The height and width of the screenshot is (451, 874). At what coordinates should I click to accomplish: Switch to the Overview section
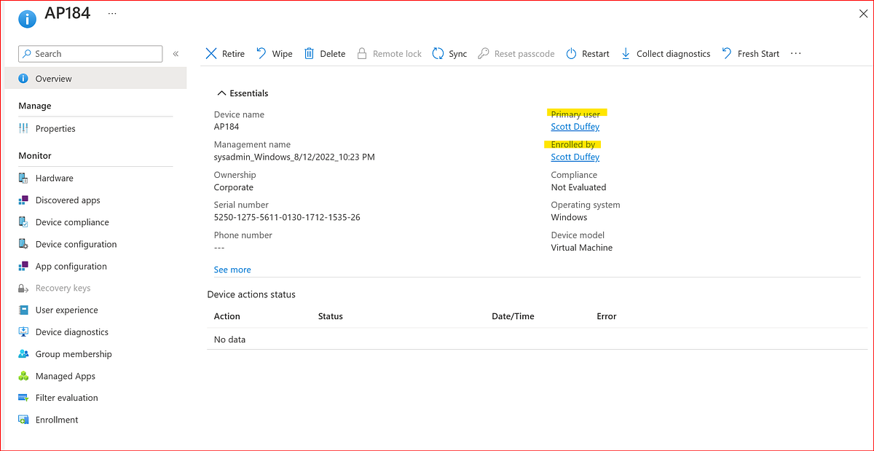click(55, 78)
